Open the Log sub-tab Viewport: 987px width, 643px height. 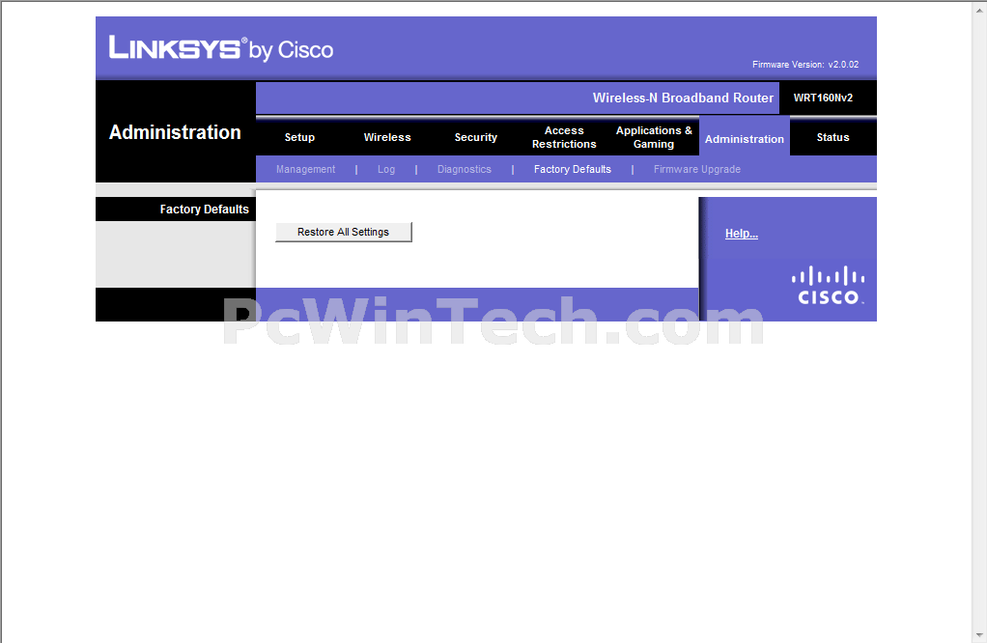pos(386,169)
